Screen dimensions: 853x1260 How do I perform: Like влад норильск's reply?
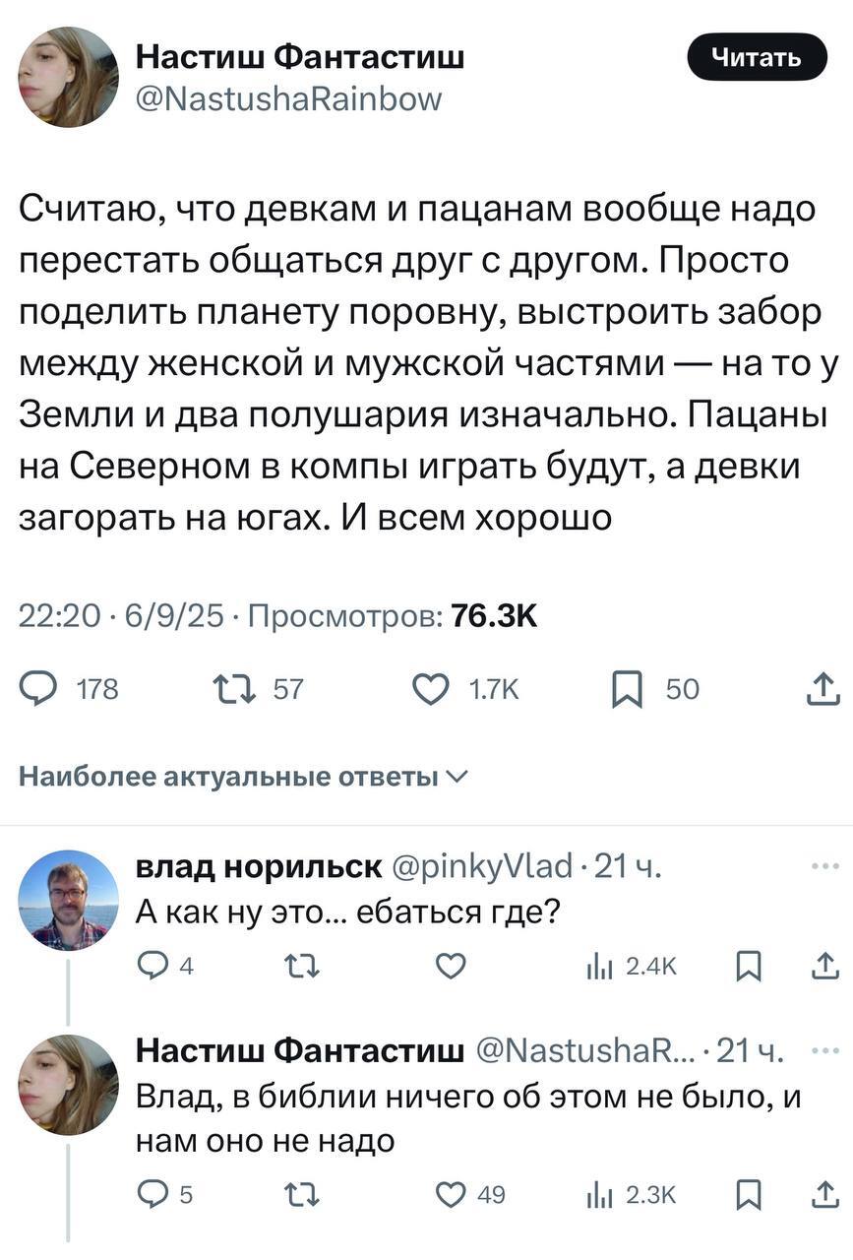pos(450,968)
